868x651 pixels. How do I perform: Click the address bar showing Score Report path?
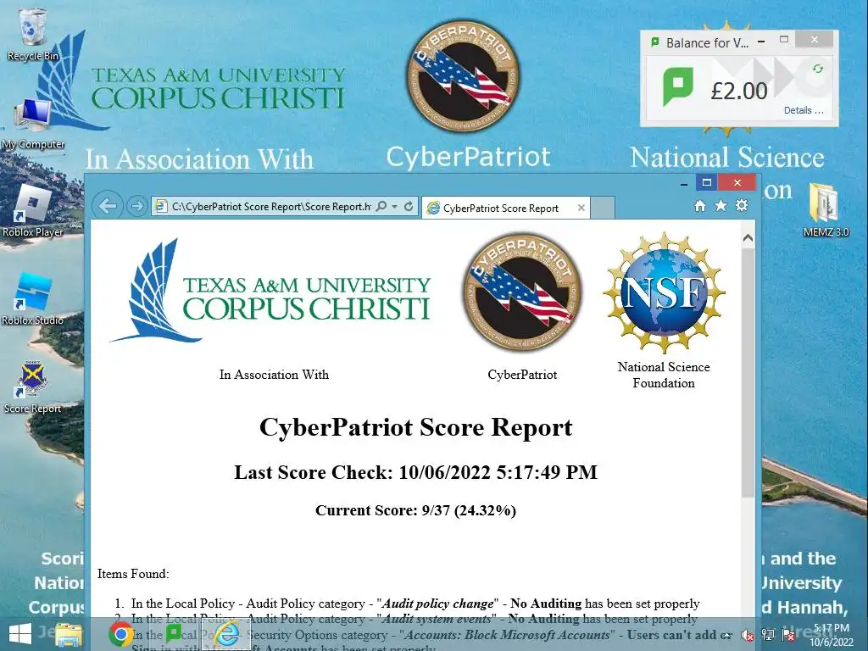tap(271, 207)
